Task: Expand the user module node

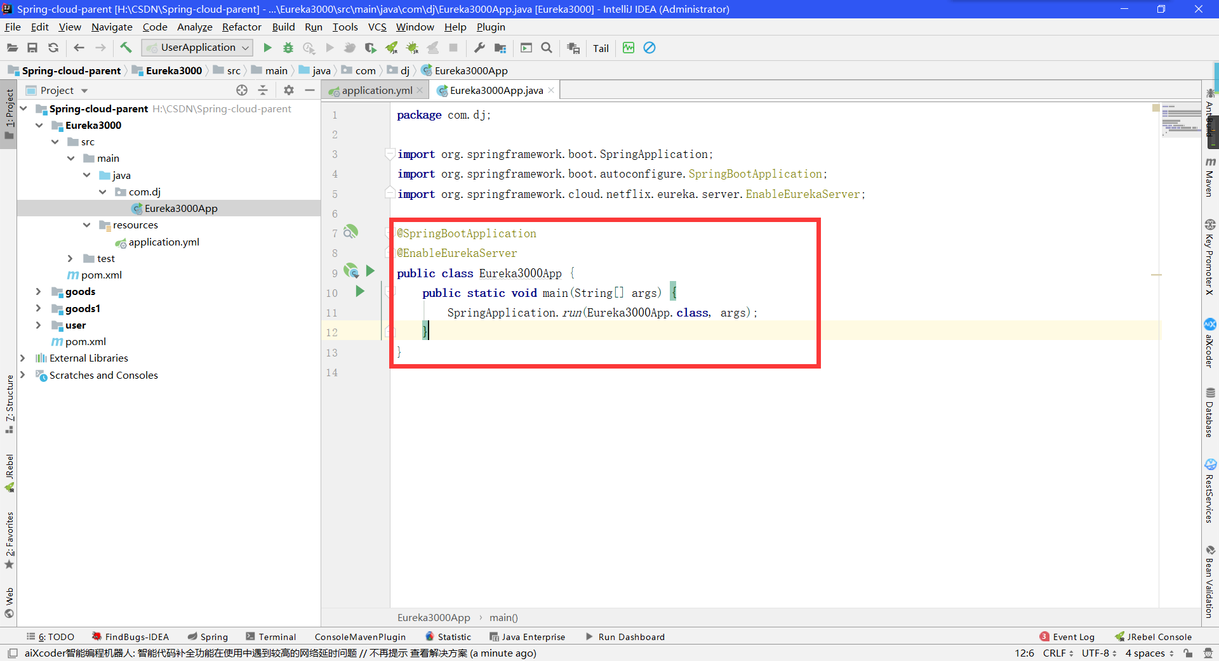Action: pos(39,325)
